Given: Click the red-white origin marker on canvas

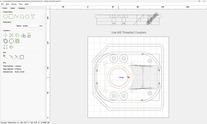Looking at the screenshot, I should (x=128, y=77).
